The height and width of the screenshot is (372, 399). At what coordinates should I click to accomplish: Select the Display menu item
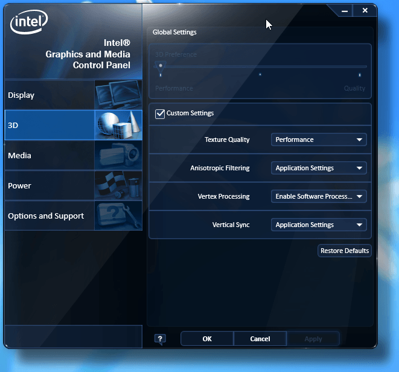(x=73, y=95)
